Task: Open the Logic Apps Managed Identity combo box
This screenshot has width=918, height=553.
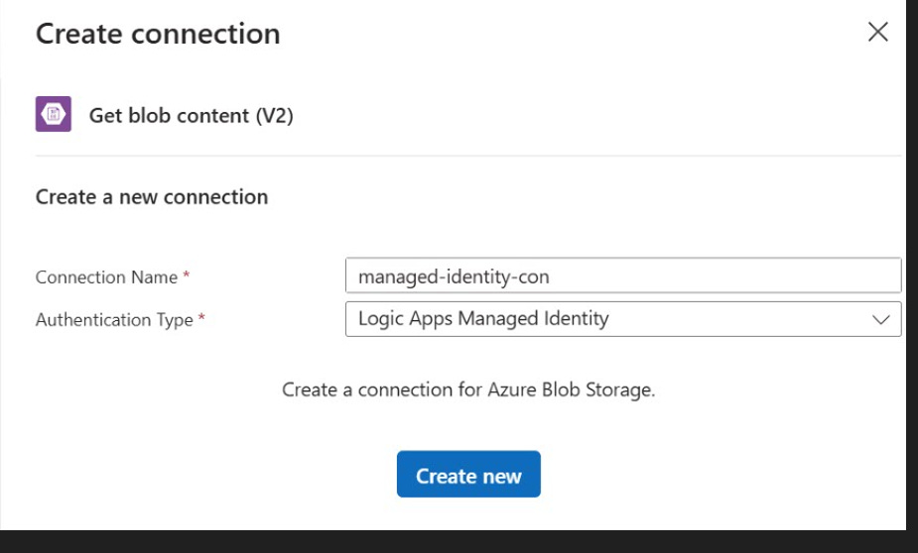Action: (x=623, y=319)
